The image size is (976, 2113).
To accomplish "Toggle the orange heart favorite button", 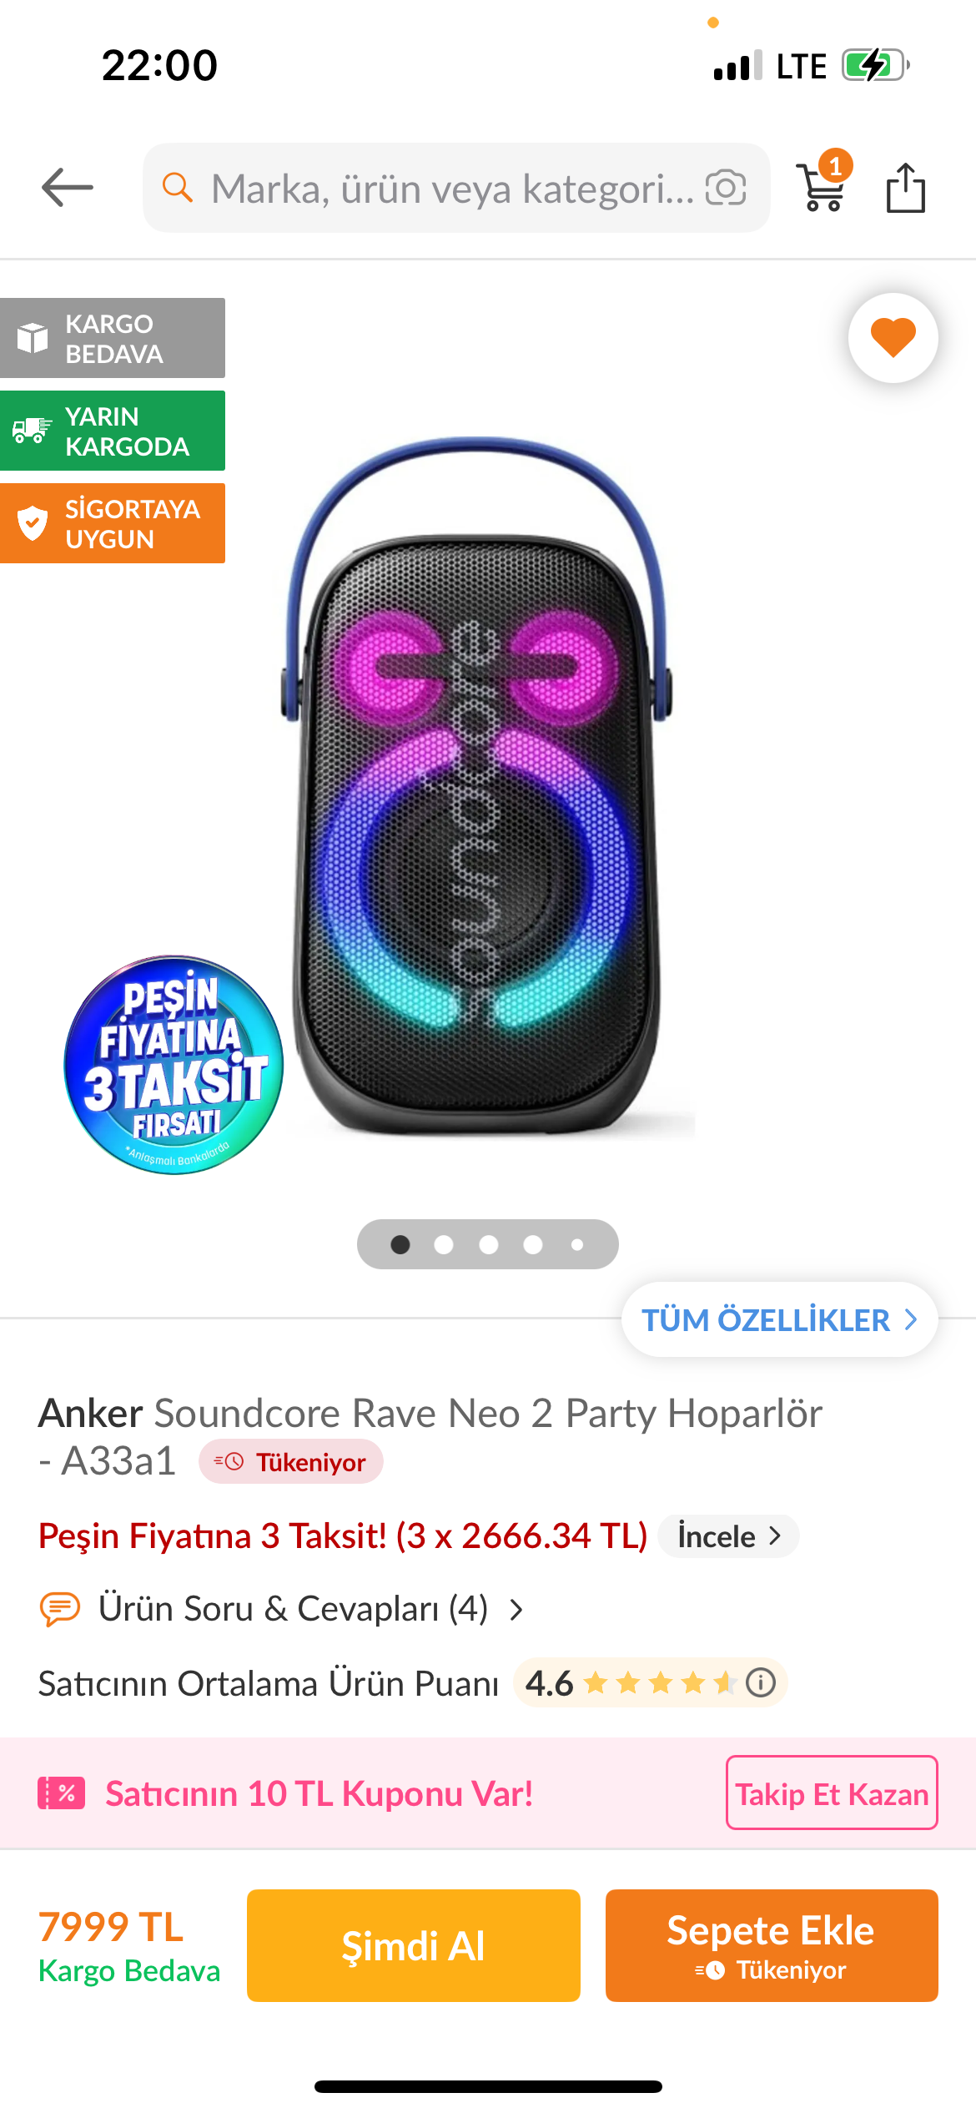I will click(x=893, y=338).
